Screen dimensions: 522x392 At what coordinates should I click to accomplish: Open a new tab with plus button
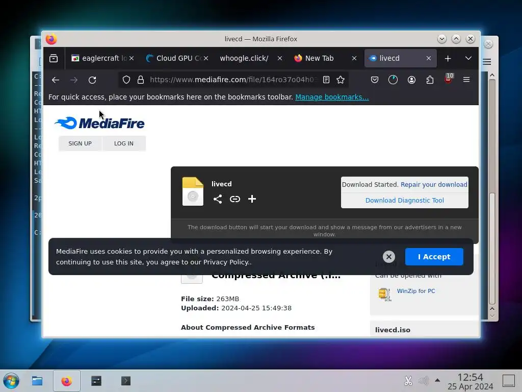tap(448, 58)
